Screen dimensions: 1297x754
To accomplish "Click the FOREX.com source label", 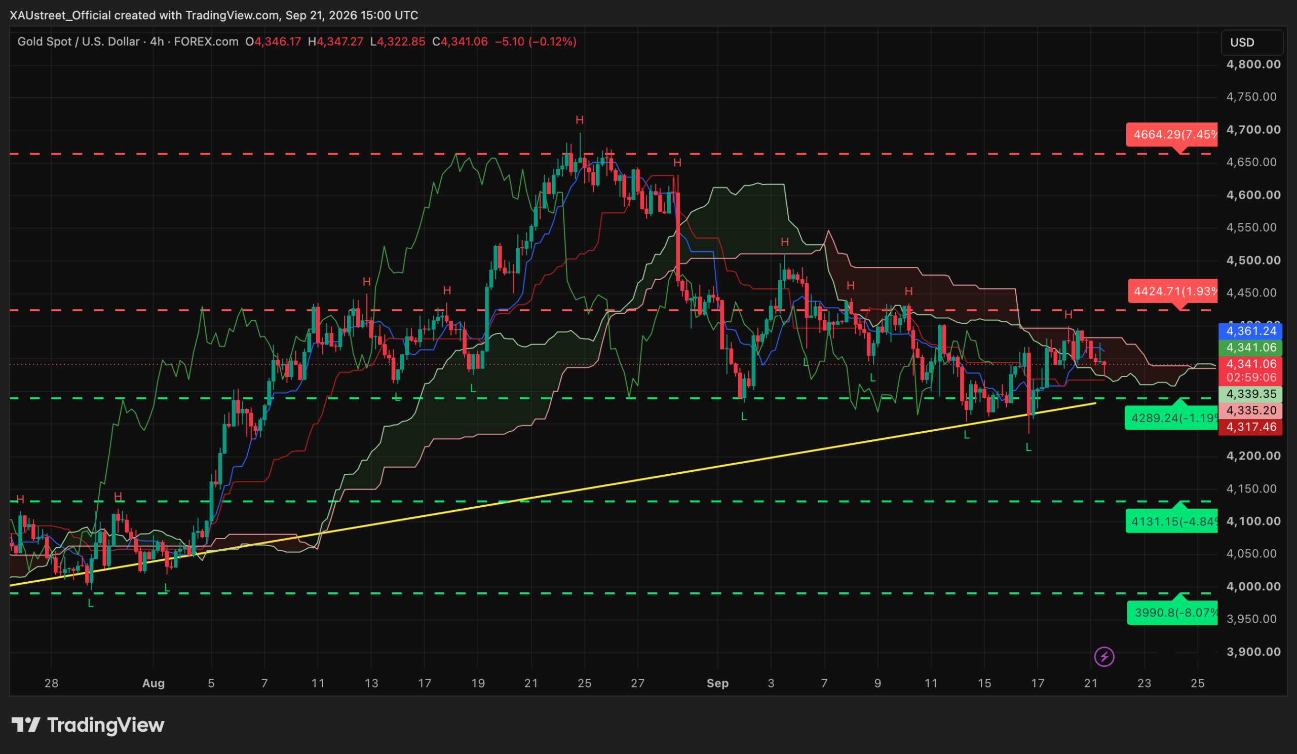I will pyautogui.click(x=206, y=42).
